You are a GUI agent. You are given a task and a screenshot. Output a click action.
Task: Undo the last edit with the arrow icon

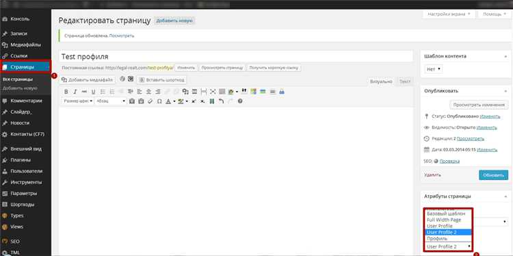222,101
